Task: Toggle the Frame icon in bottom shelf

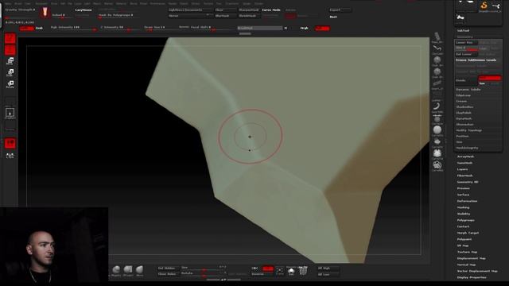Action: coord(279,271)
